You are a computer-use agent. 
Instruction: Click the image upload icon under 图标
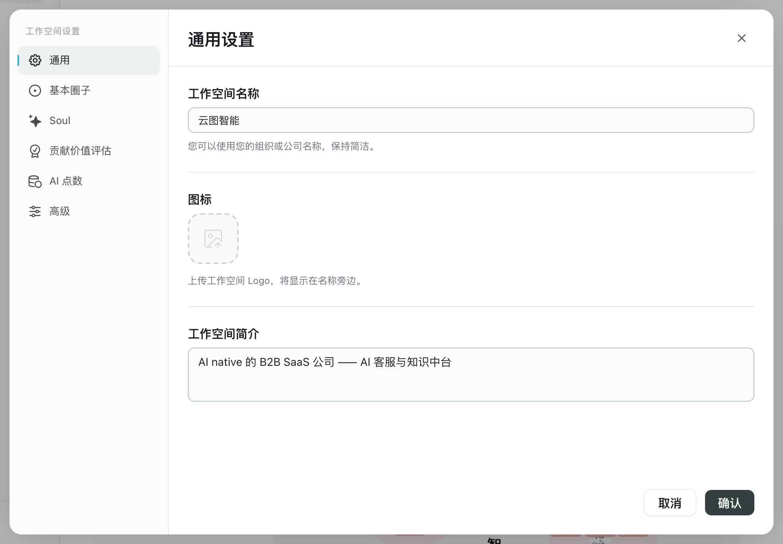click(x=213, y=239)
